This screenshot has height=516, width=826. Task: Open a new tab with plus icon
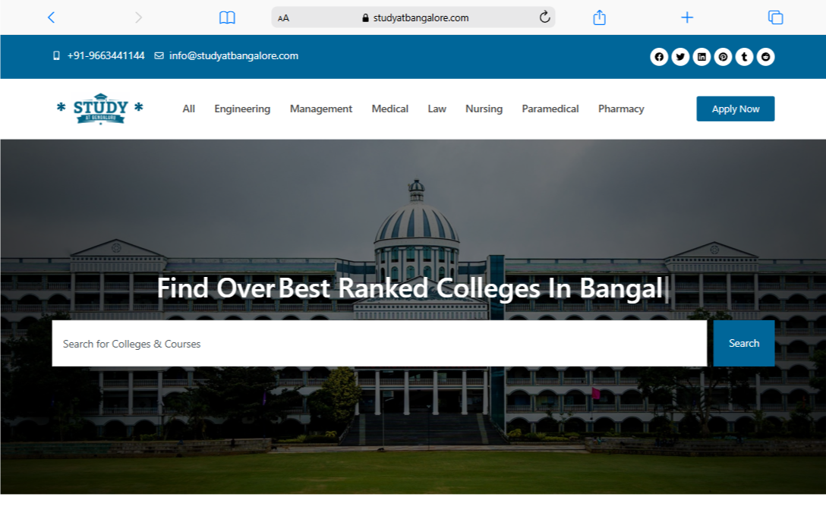(687, 17)
